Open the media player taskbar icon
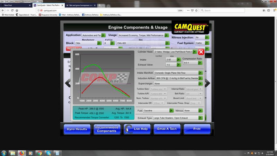The image size is (277, 156). [30, 153]
